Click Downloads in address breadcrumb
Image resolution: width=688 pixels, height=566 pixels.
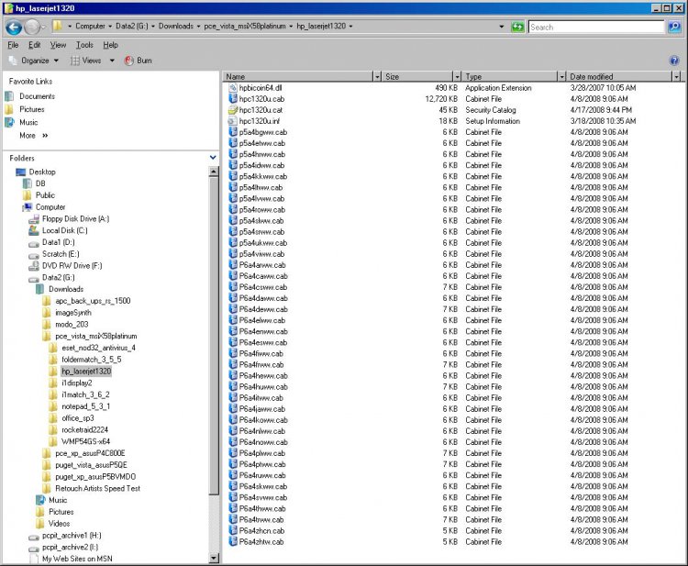pyautogui.click(x=176, y=27)
